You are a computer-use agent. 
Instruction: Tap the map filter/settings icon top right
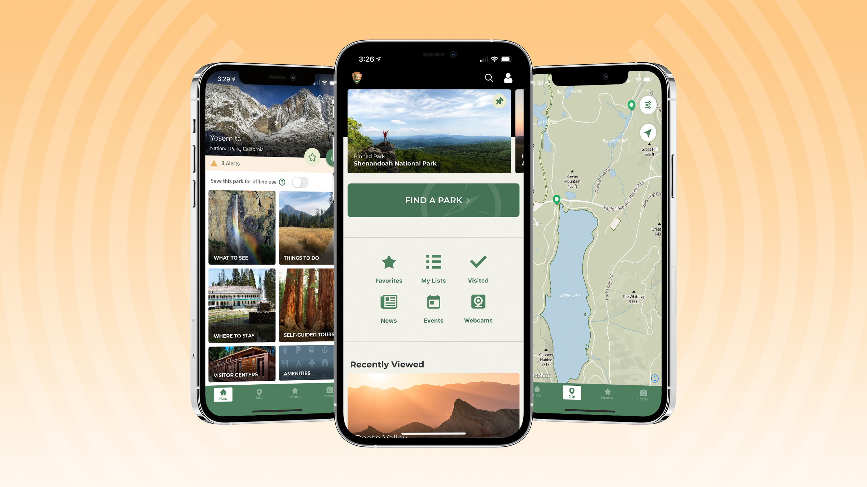[648, 105]
